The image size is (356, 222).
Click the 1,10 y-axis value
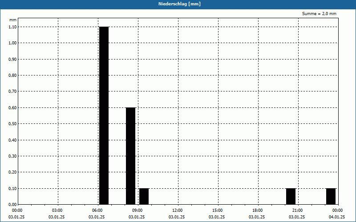pyautogui.click(x=12, y=27)
